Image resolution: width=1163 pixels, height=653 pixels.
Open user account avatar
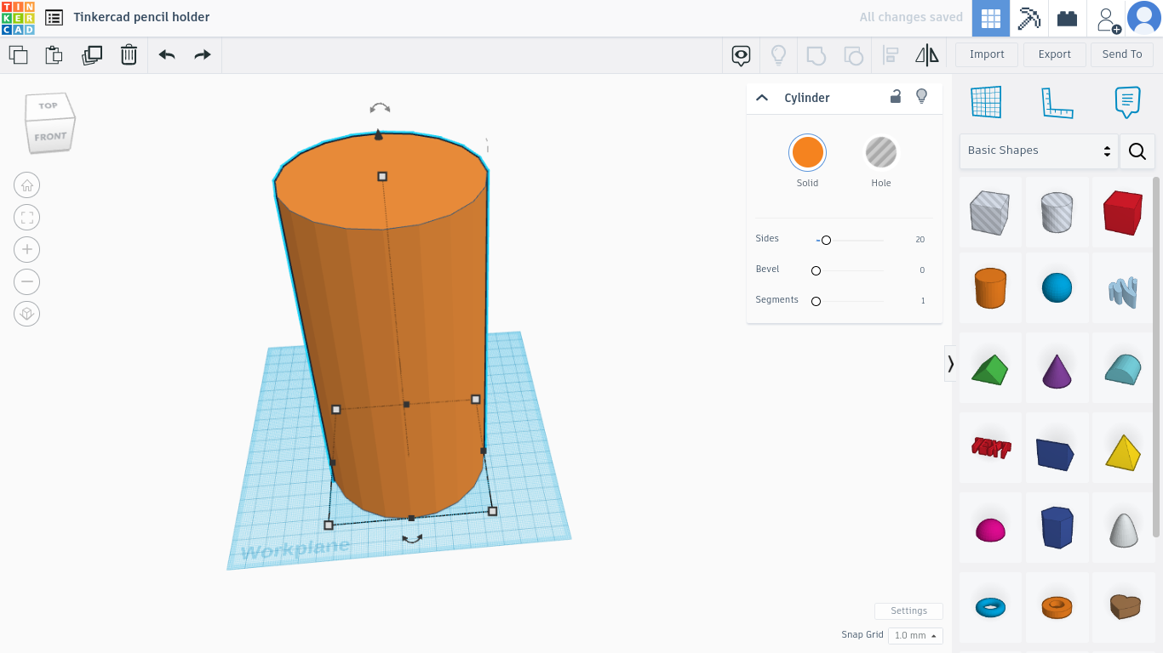[x=1143, y=18]
